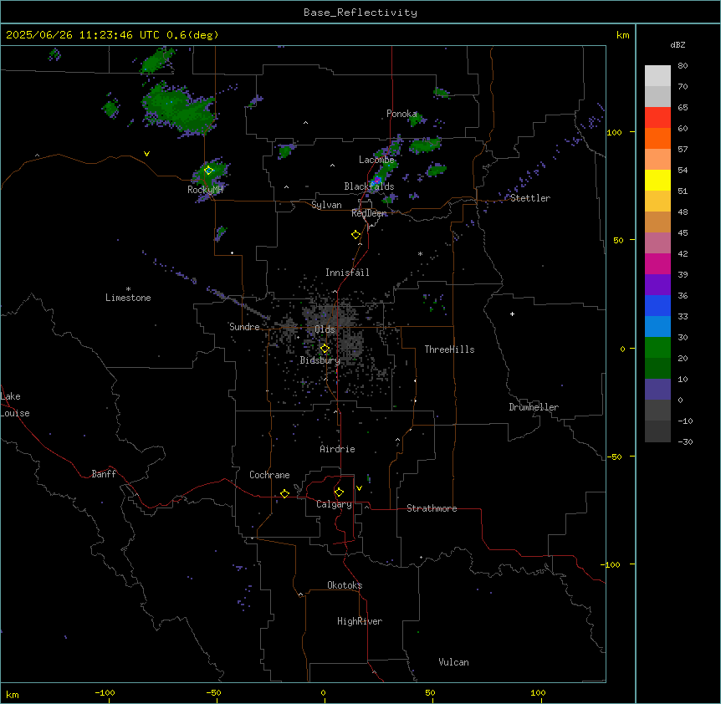721x704 pixels.
Task: Click the Airdrie city label
Action: click(x=337, y=449)
